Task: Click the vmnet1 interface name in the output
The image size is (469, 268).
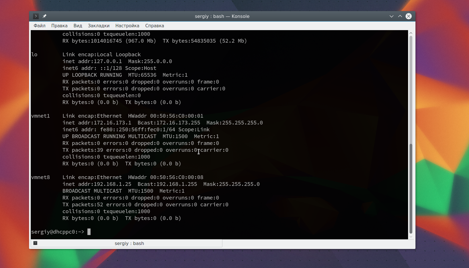Action: [x=40, y=116]
